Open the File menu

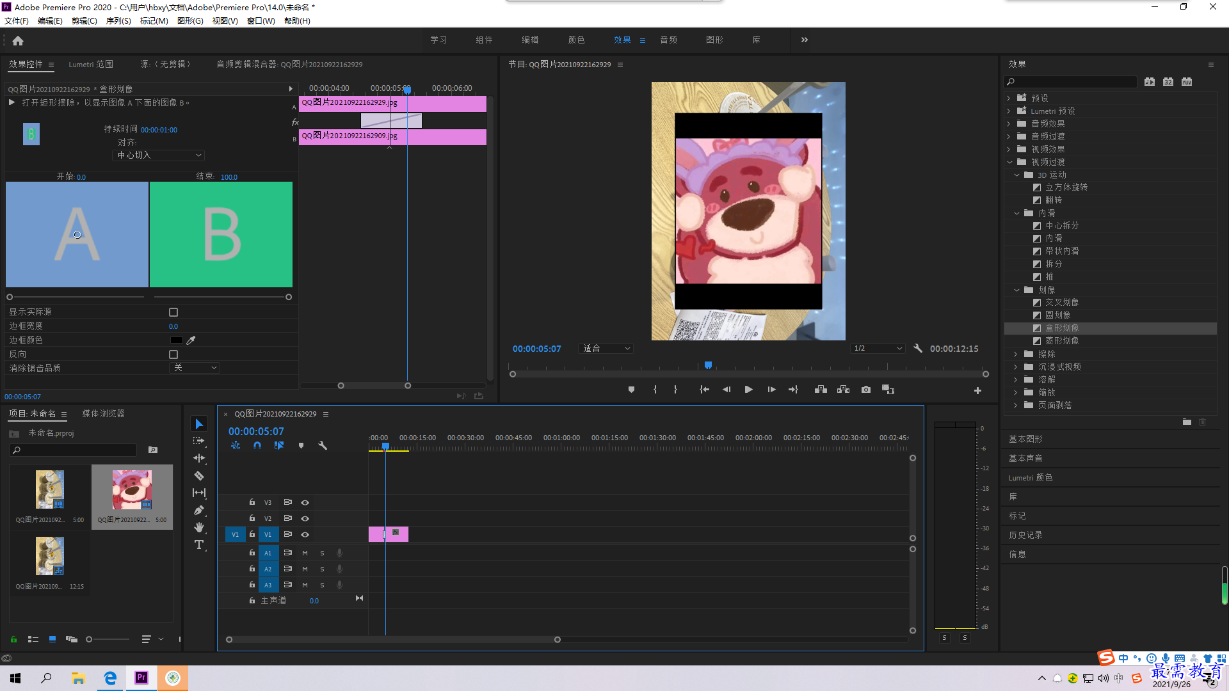pos(17,21)
